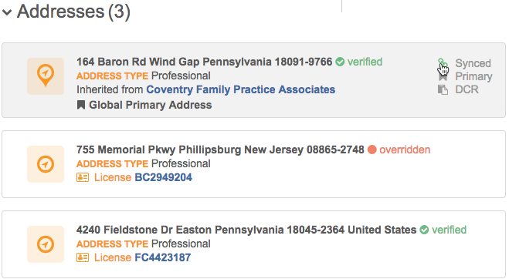Click the DCR document icon
The width and height of the screenshot is (509, 279).
443,89
